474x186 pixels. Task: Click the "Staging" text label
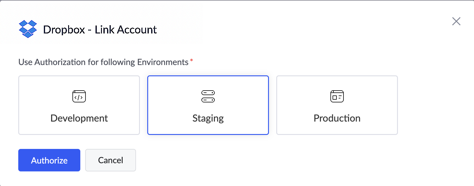(208, 118)
